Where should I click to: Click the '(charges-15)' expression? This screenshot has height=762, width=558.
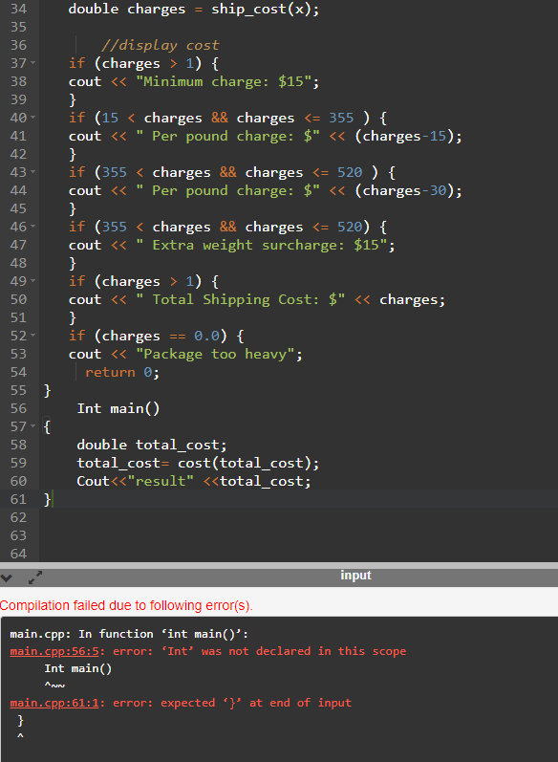(405, 136)
